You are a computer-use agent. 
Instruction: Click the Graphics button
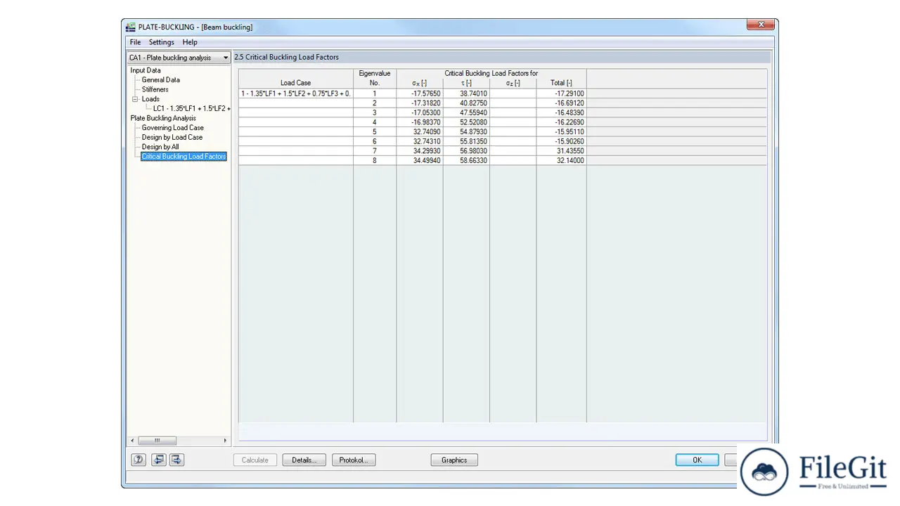[454, 460]
